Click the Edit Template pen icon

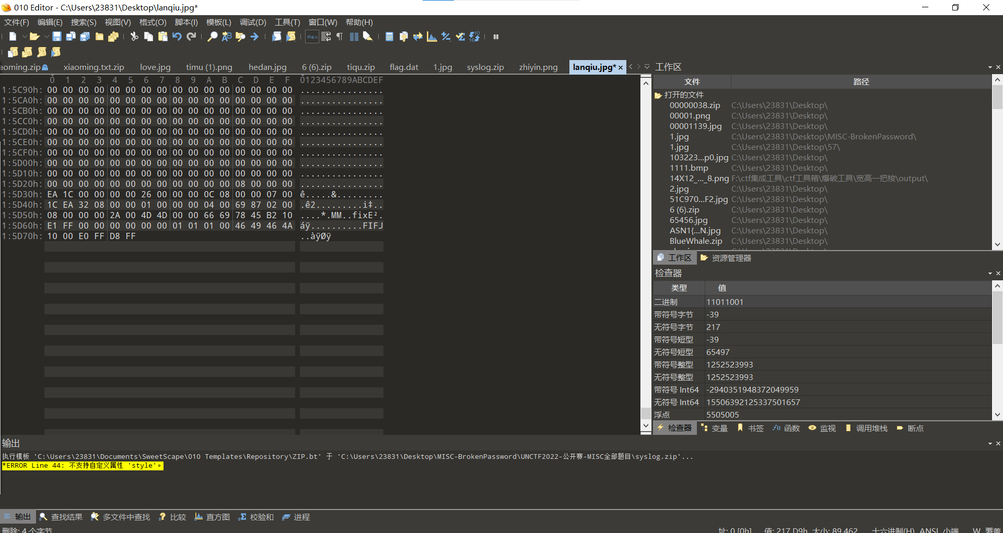click(41, 52)
